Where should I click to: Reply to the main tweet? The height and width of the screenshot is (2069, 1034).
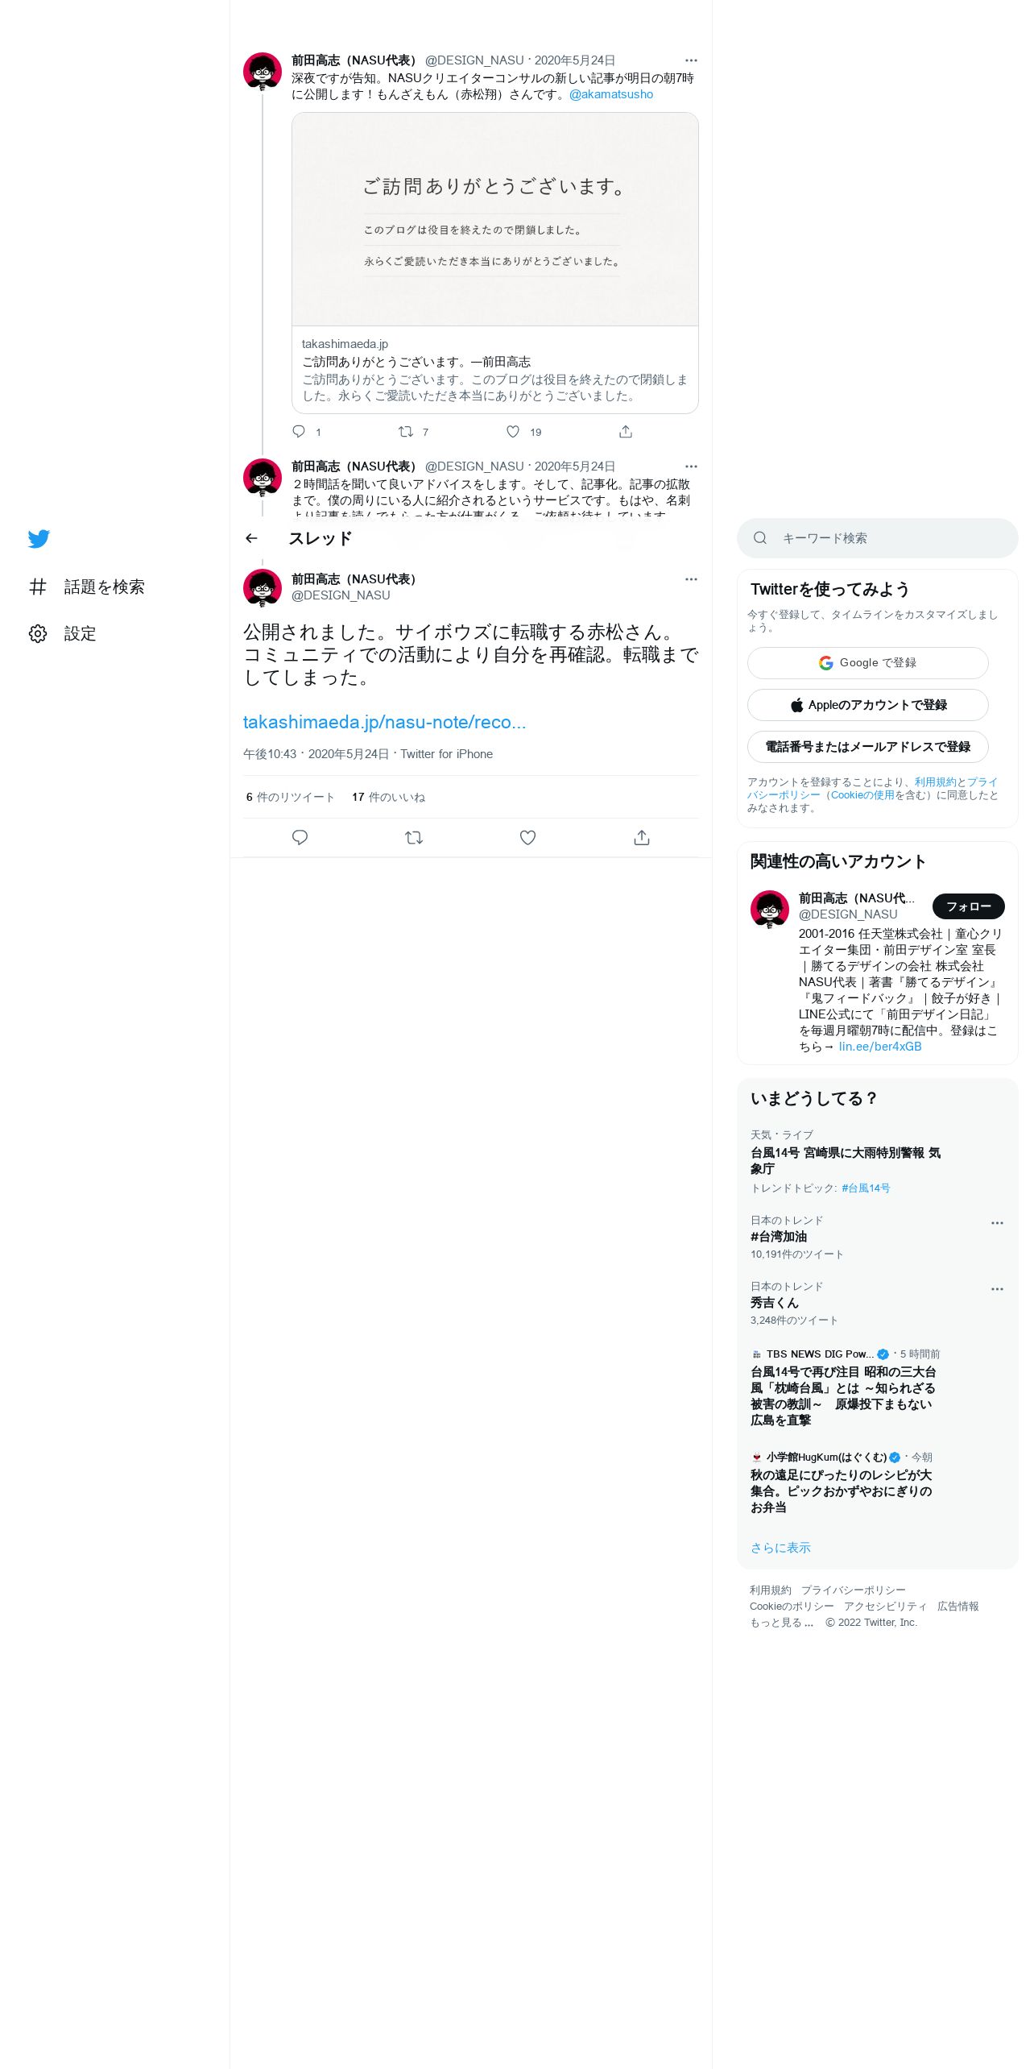click(x=300, y=838)
